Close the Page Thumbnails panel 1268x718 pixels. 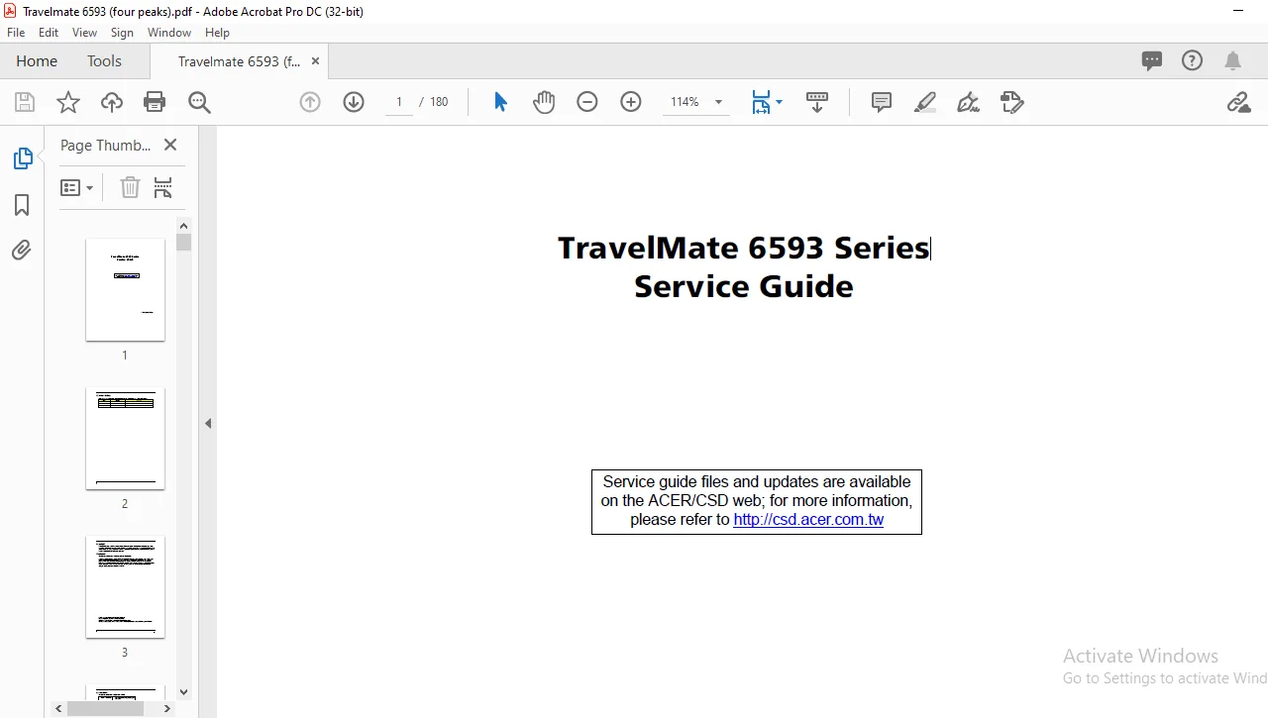[170, 145]
